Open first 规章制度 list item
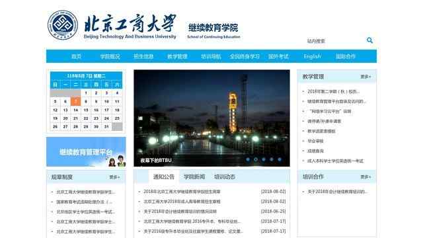The width and height of the screenshot is (423, 238). tap(86, 192)
